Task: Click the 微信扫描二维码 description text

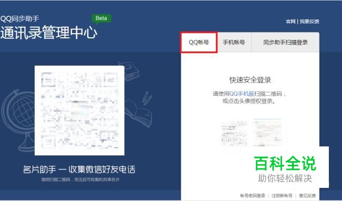Action: [81, 179]
